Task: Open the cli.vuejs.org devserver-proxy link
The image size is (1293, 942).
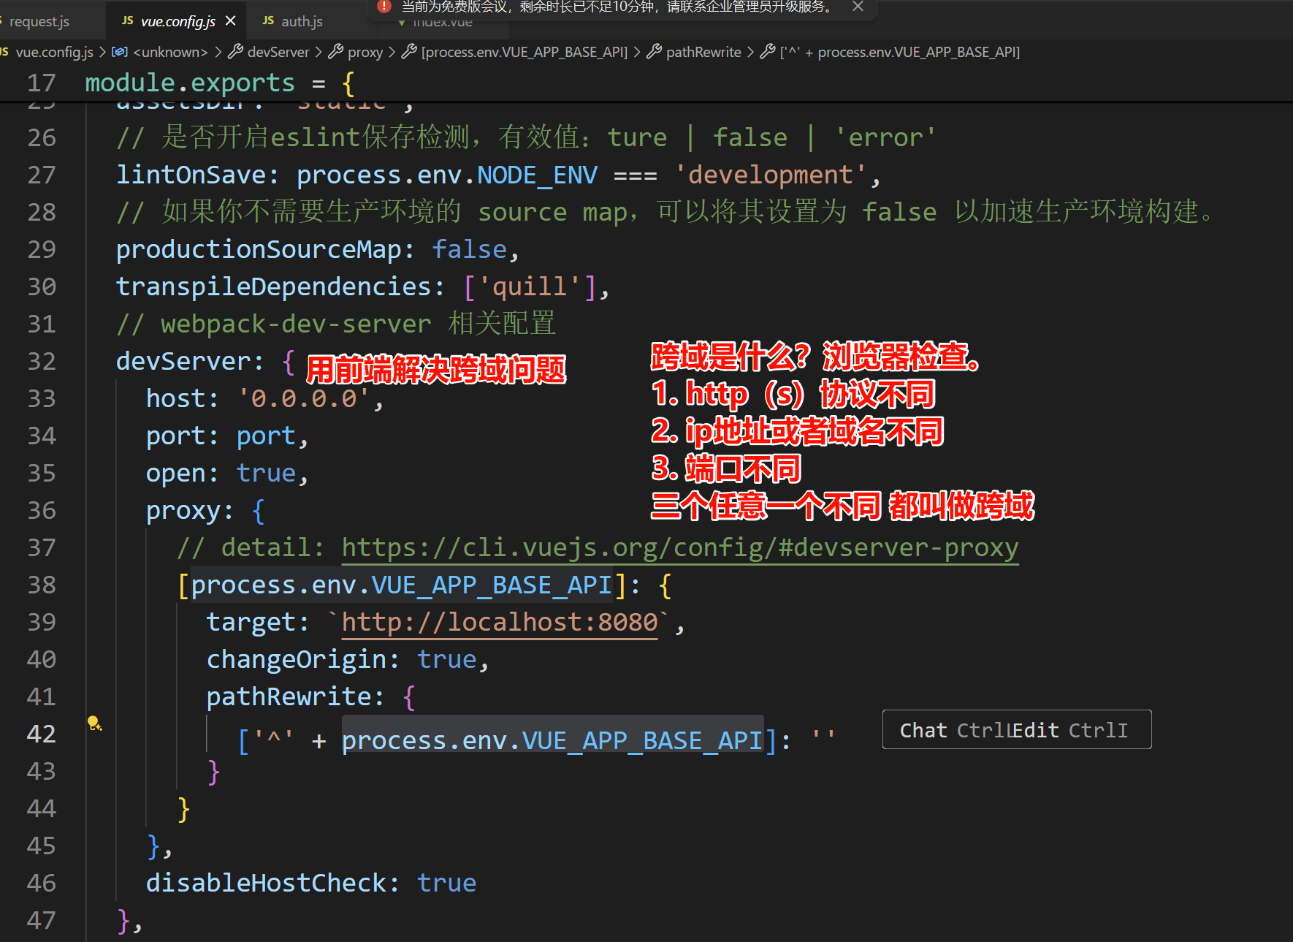Action: [679, 547]
